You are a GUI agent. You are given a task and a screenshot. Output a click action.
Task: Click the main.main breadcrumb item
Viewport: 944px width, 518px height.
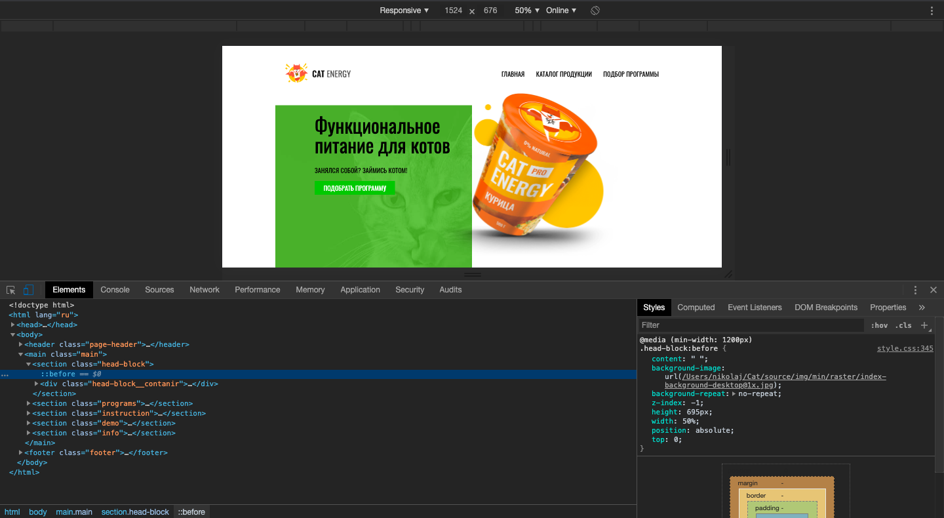(74, 512)
